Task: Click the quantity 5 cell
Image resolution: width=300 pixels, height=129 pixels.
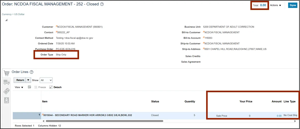Action: (x=194, y=115)
